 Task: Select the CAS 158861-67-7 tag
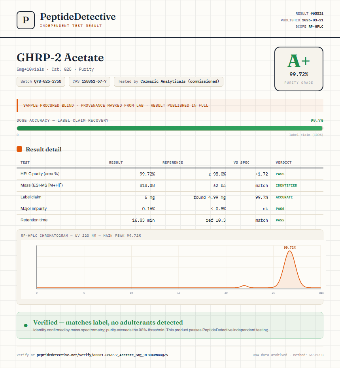point(89,81)
